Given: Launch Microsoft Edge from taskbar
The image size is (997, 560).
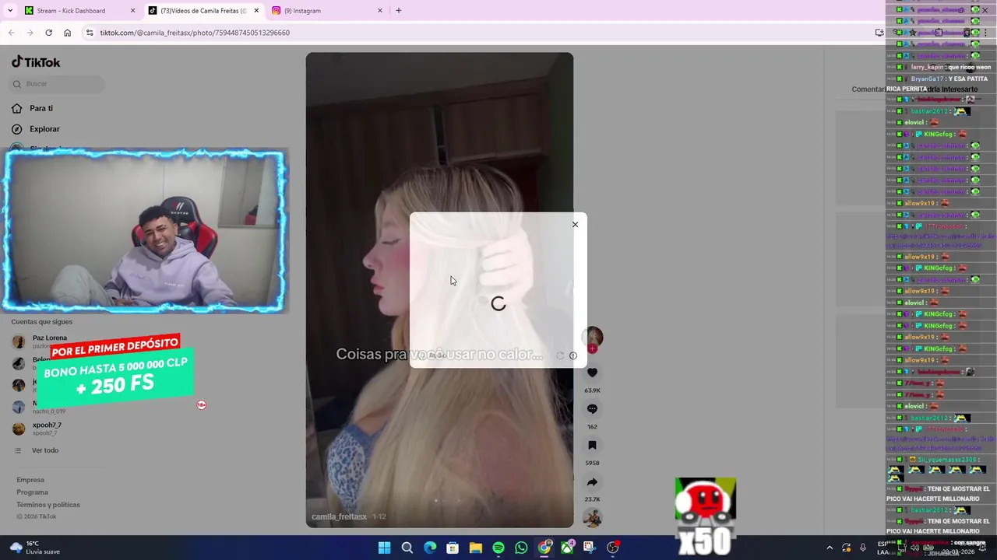Looking at the screenshot, I should click(430, 548).
